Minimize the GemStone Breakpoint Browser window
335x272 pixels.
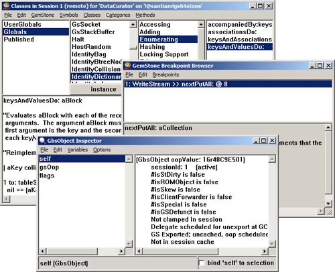click(x=312, y=66)
